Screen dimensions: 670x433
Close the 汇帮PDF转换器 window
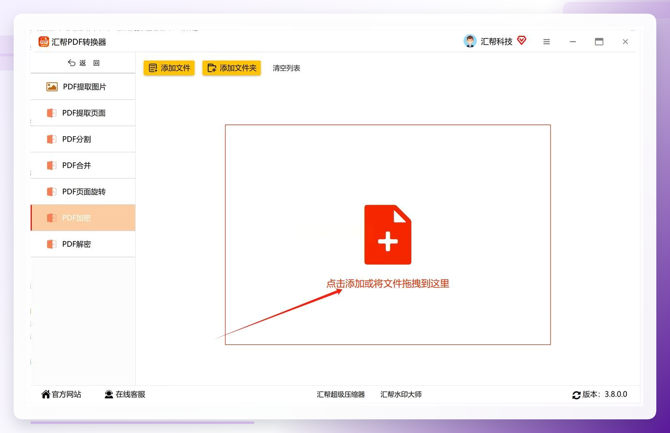pyautogui.click(x=625, y=42)
